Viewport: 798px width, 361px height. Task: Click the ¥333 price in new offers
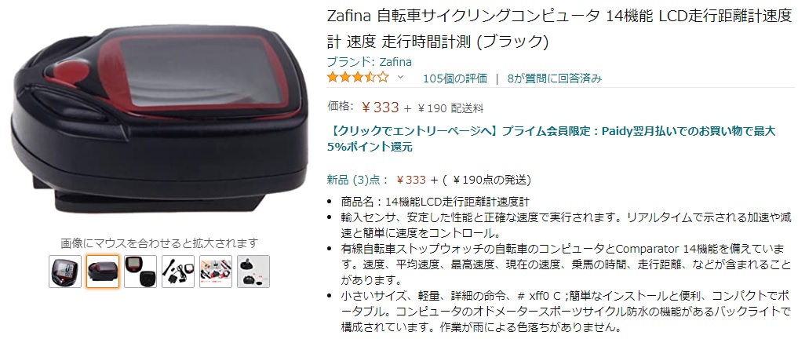pos(411,180)
